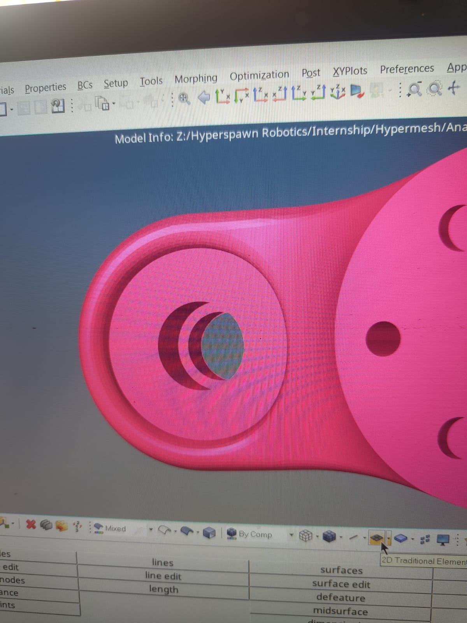Viewport: 467px width, 623px height.
Task: Open the Optimization menu
Action: click(259, 75)
